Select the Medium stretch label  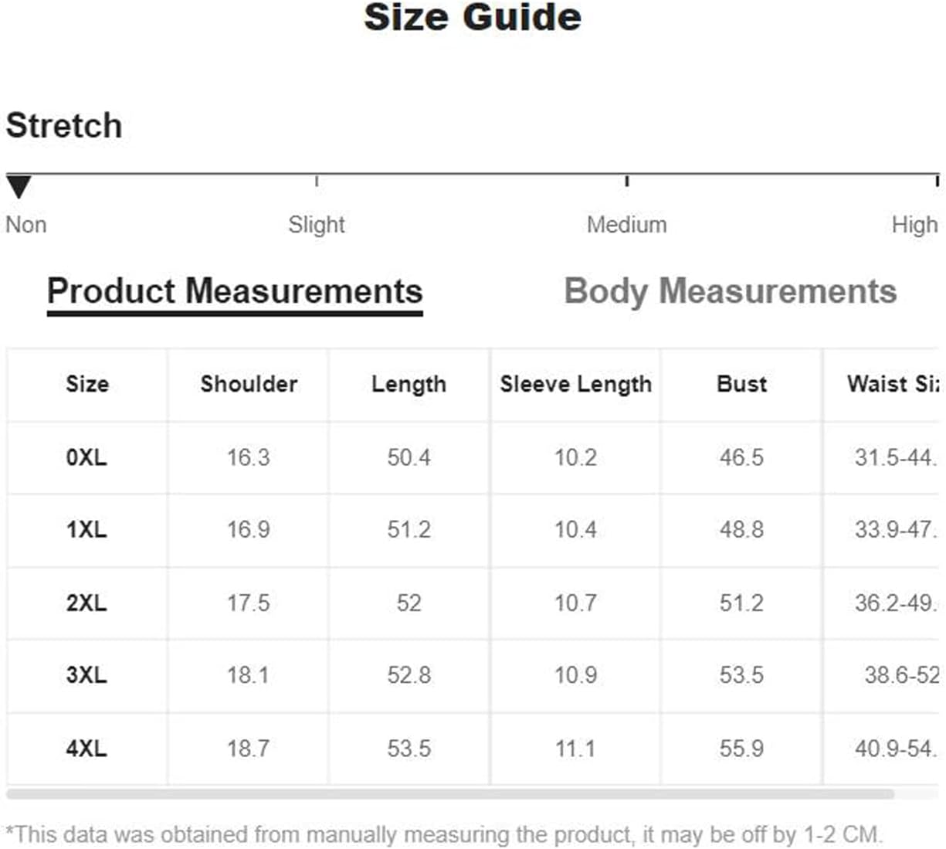[626, 225]
